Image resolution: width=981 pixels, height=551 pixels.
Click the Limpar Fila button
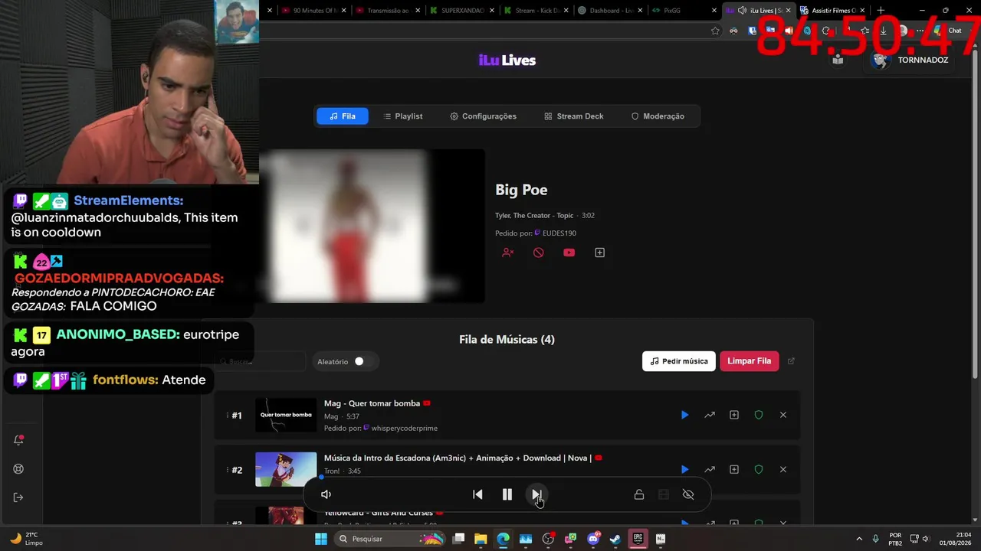pos(749,361)
